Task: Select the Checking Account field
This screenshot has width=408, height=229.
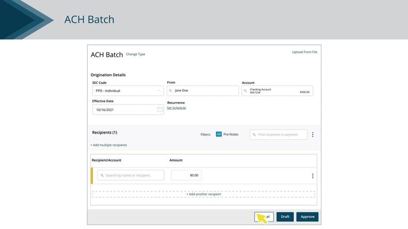Action: coord(277,91)
